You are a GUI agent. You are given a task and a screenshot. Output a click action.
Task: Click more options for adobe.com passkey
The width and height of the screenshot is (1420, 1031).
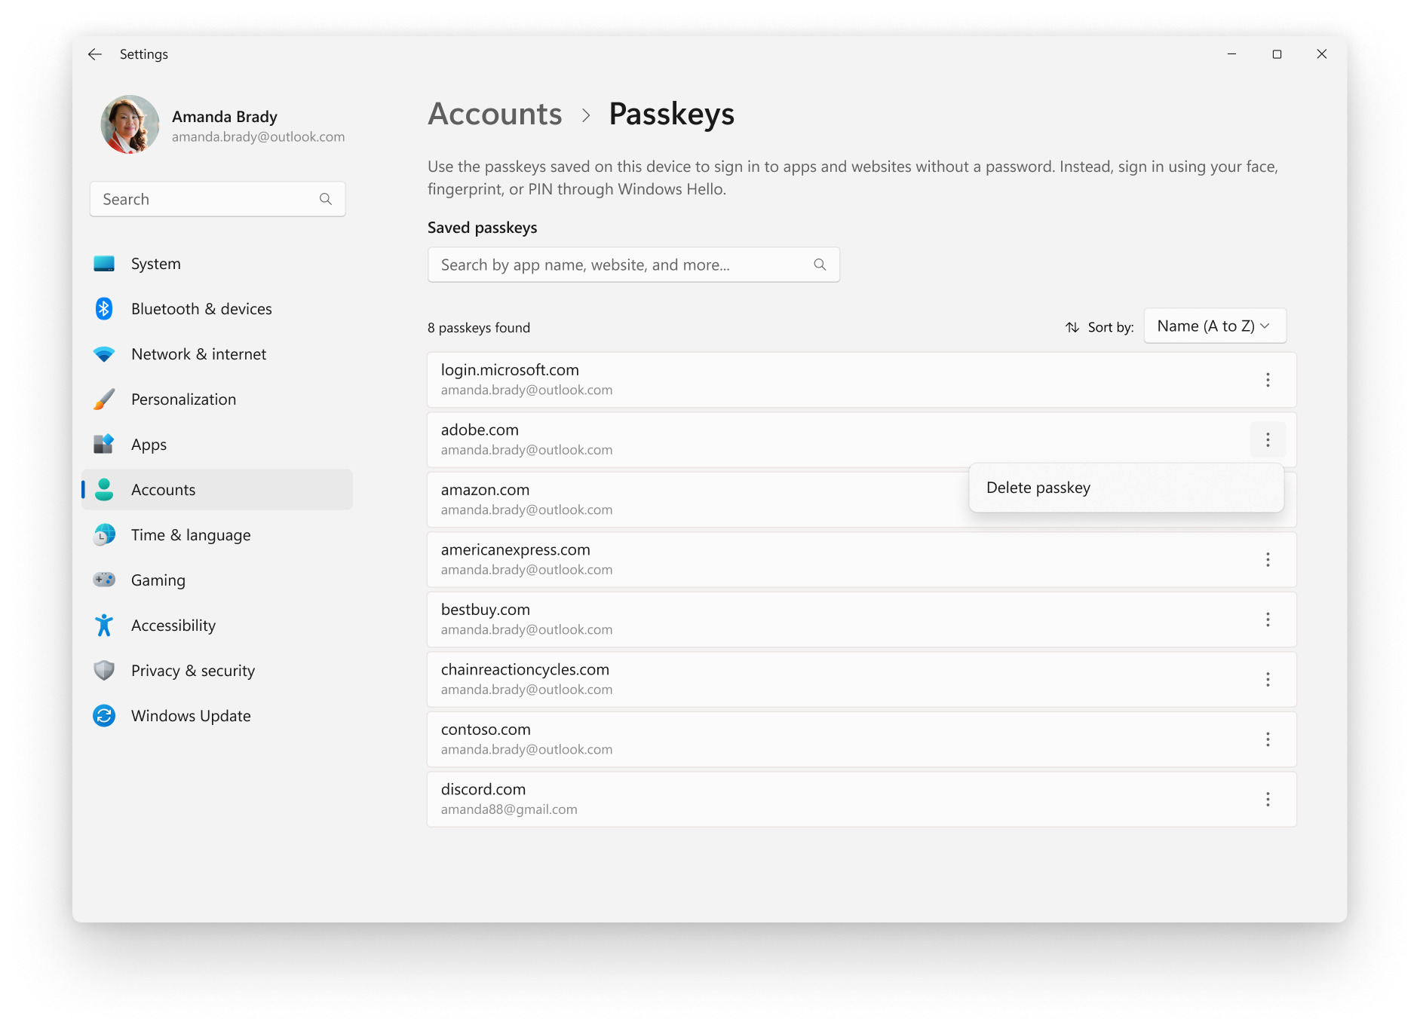[1268, 439]
